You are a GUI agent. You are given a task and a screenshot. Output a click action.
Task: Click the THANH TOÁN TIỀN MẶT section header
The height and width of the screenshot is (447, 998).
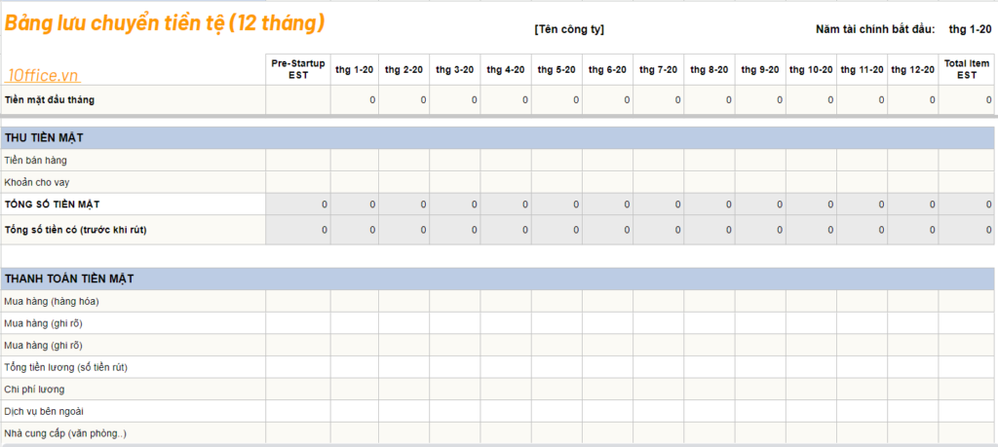[x=498, y=279]
